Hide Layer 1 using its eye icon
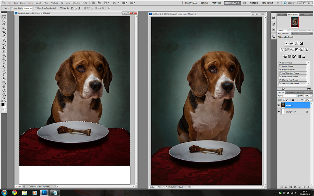Viewport: 314px width, 196px height. pyautogui.click(x=279, y=105)
